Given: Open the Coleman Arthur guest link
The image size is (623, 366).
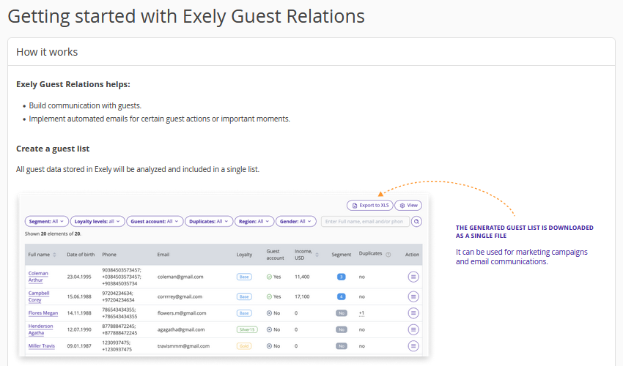Looking at the screenshot, I should pos(37,277).
